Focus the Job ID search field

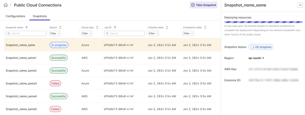pos(125,33)
